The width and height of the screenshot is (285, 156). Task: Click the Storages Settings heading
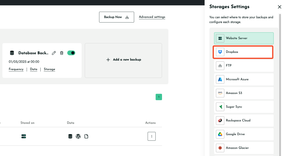click(x=229, y=7)
